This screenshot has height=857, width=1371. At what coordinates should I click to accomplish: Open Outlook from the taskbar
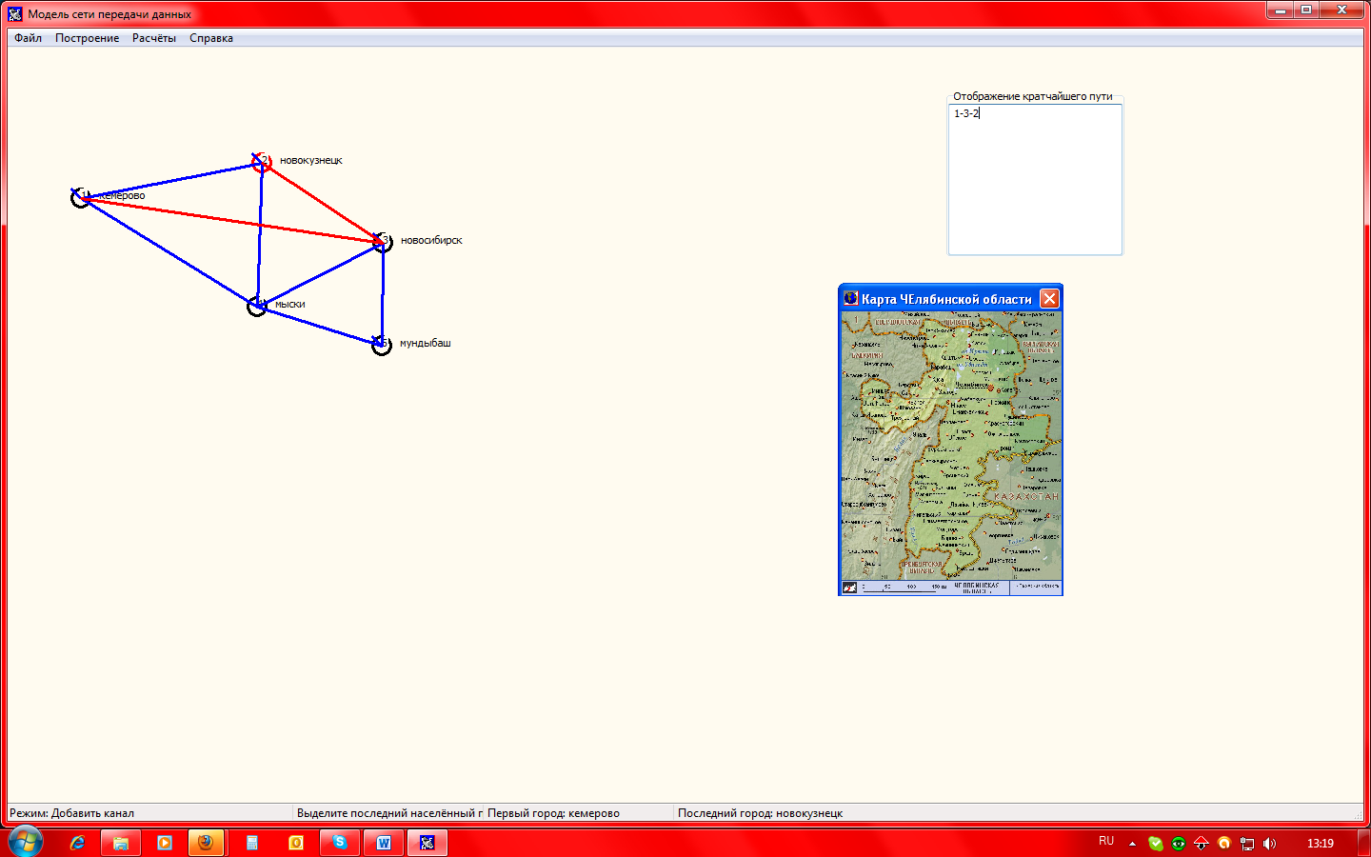(x=296, y=843)
